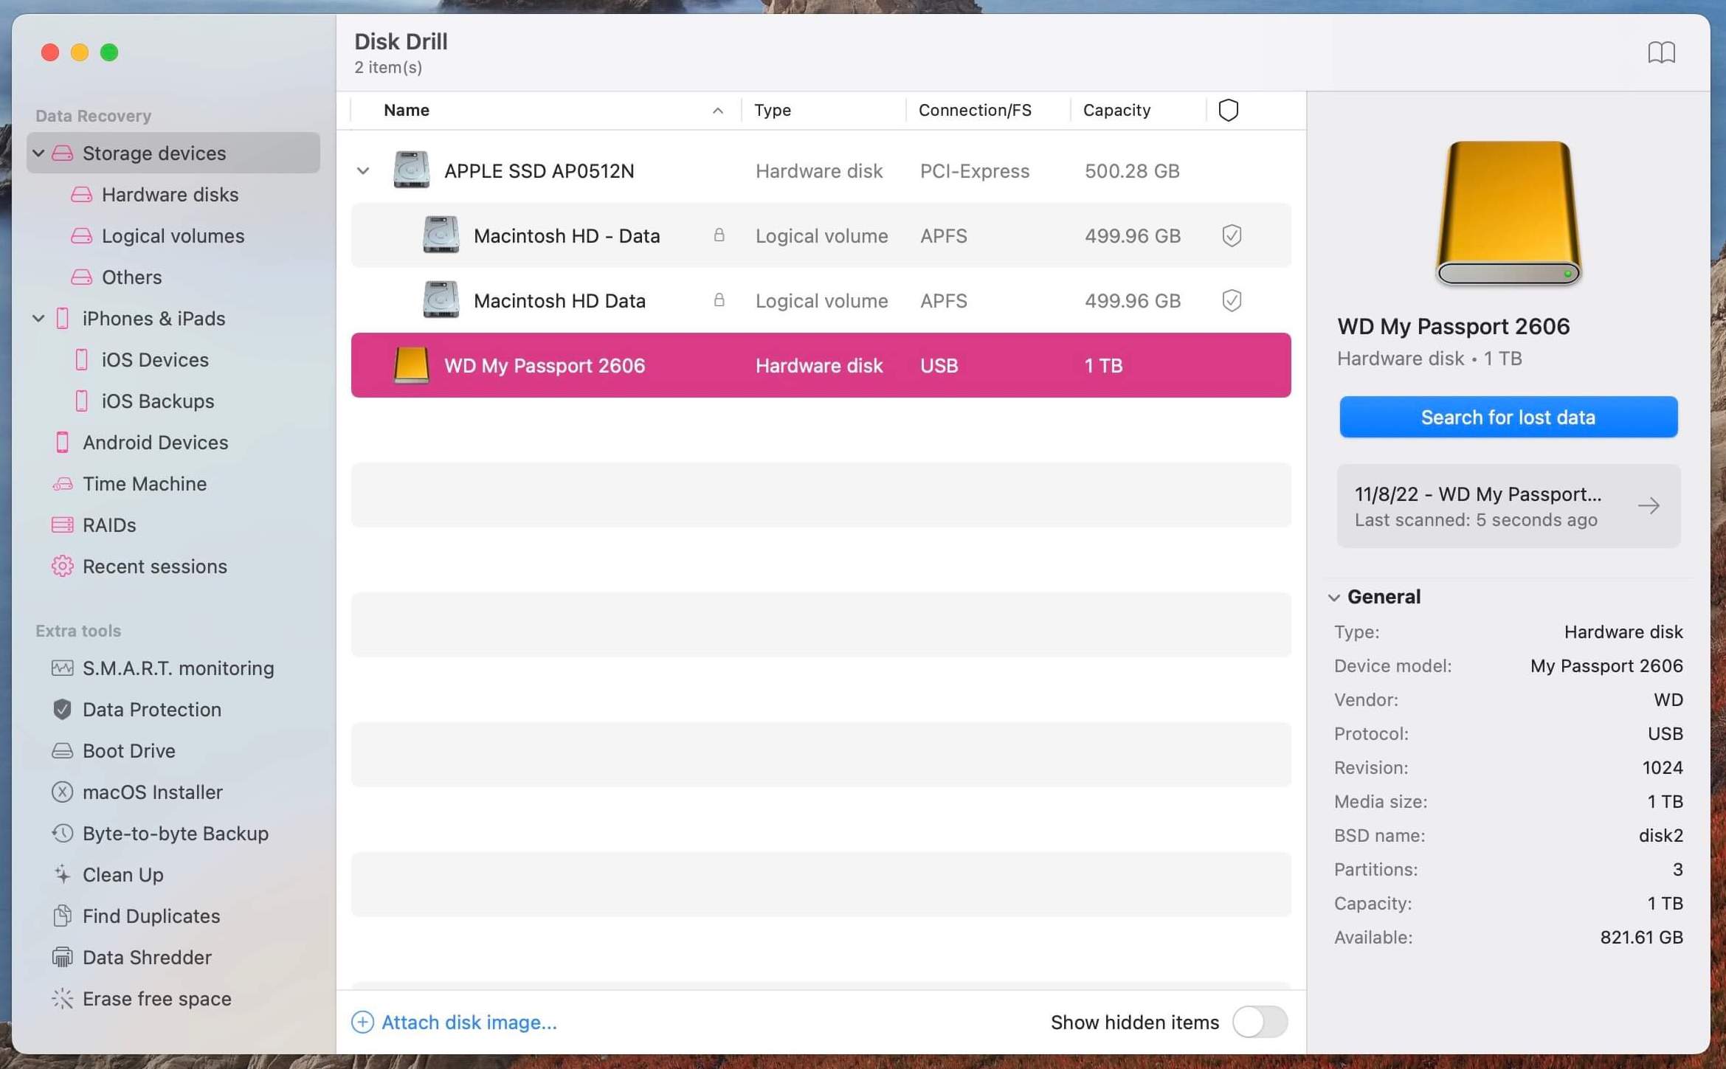Click APPLE SSD AP0512N drive icon
The height and width of the screenshot is (1069, 1726).
(x=411, y=170)
